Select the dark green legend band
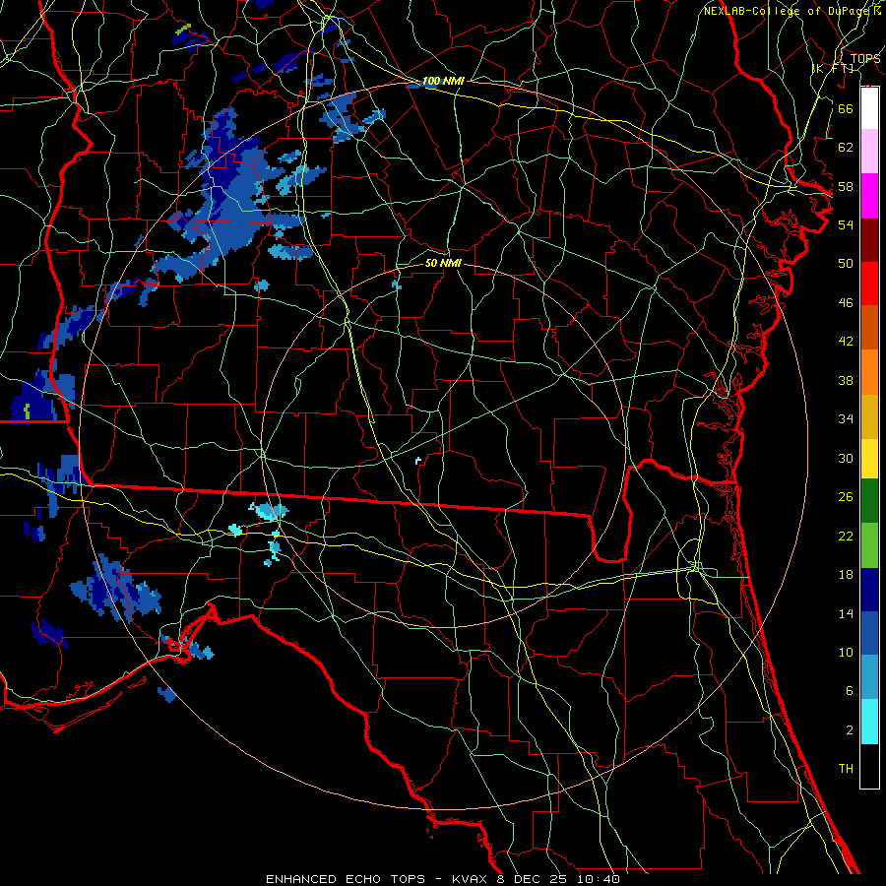Screen dimensions: 886x886 (x=869, y=501)
